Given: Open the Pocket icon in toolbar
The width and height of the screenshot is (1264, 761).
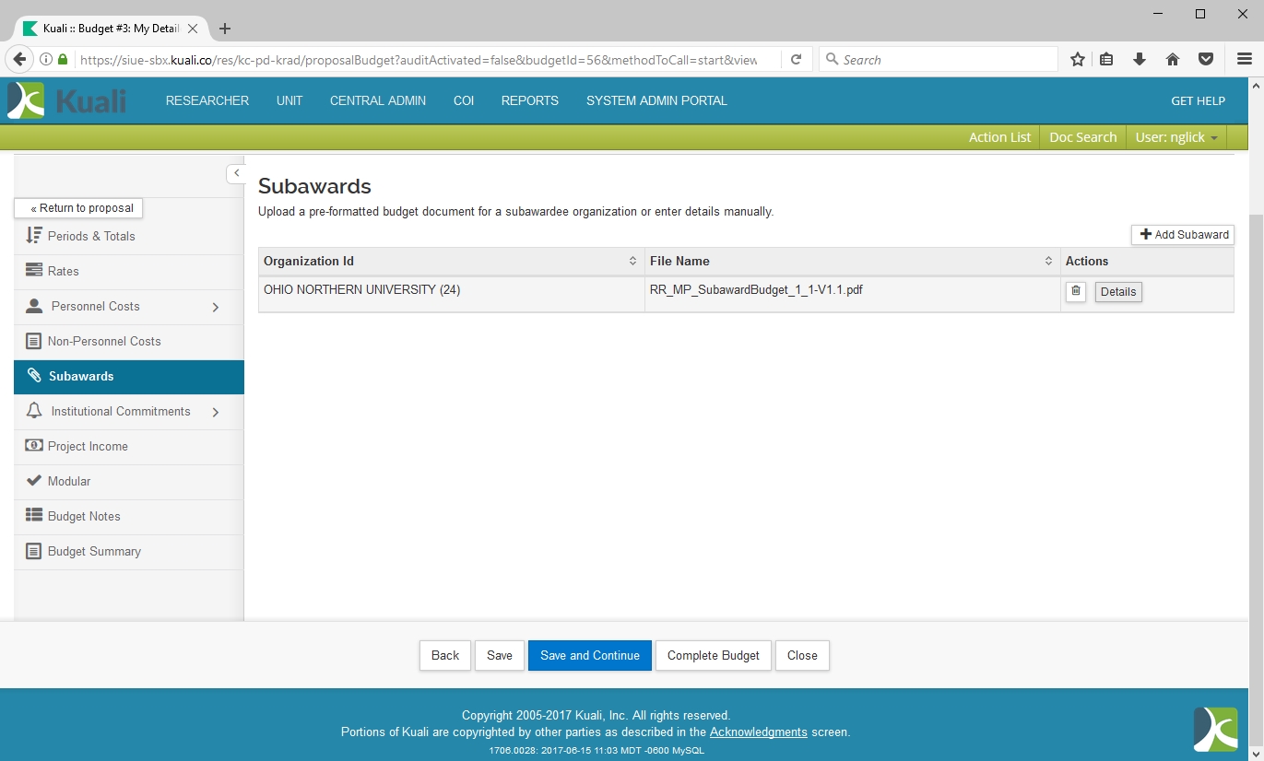Looking at the screenshot, I should click(x=1205, y=60).
